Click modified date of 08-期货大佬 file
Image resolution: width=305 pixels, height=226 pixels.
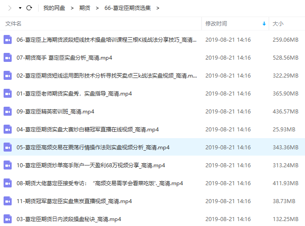pyautogui.click(x=228, y=183)
